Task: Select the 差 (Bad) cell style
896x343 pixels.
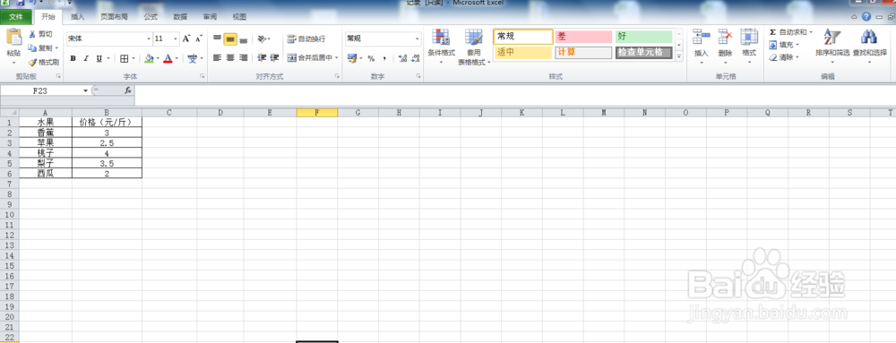Action: (x=583, y=37)
